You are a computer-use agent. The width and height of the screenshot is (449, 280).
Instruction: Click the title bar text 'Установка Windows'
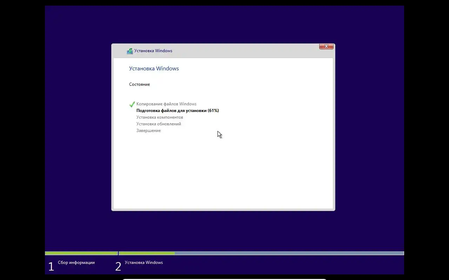pyautogui.click(x=153, y=51)
